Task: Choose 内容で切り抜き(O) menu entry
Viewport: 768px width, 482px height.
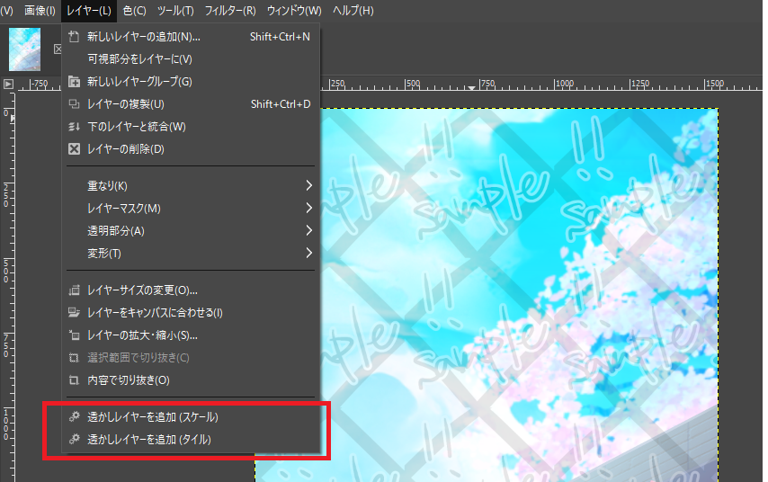Action: coord(191,380)
